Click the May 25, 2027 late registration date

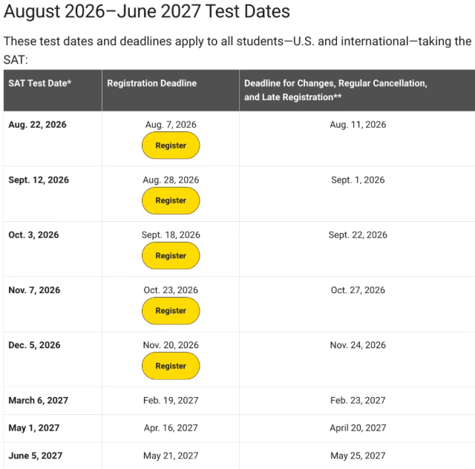coord(358,456)
